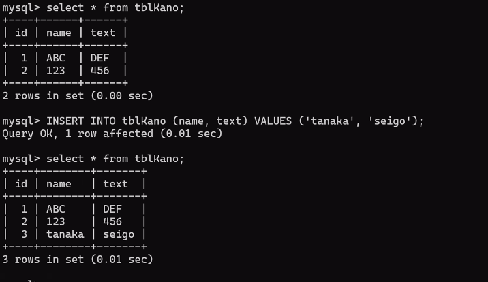Screen dimensions: 488x282
Task: Click the INSERT INTO tblKano statement line
Action: tap(213, 121)
